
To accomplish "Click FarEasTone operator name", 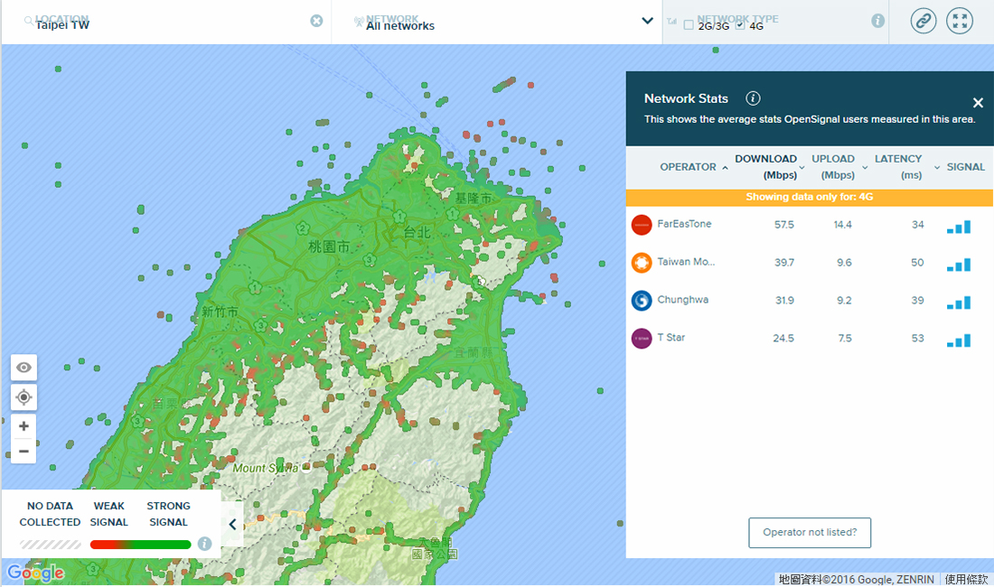I will [x=684, y=224].
